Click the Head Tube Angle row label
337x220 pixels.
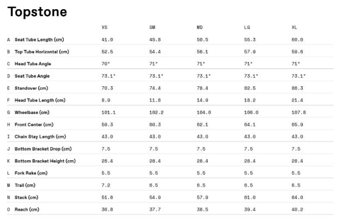[32, 64]
